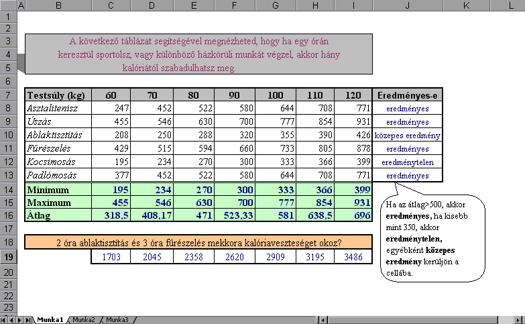Go to previous sheet with navigation arrow

coord(11,320)
